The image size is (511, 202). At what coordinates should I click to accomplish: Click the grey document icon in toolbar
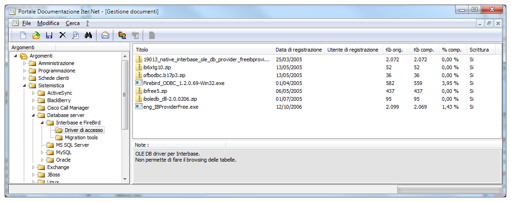tap(152, 35)
